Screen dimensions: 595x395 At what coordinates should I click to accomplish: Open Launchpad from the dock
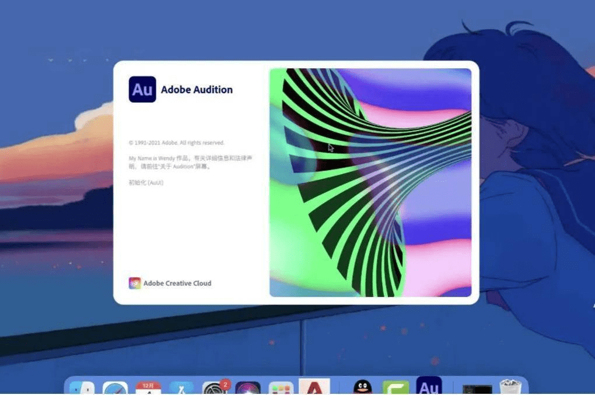(281, 388)
